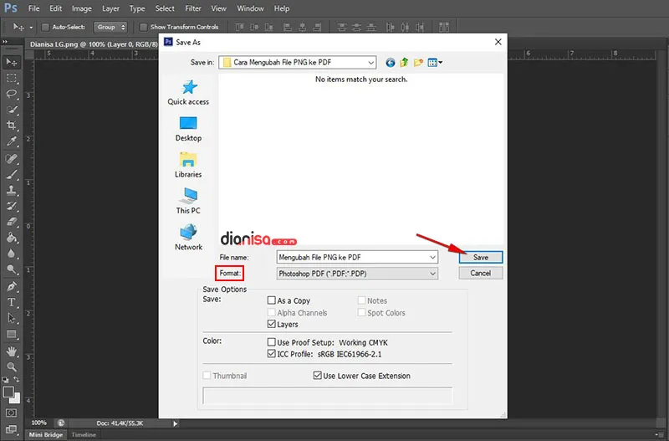Uncheck the ICC Profile checkbox
The width and height of the screenshot is (669, 441).
(271, 353)
